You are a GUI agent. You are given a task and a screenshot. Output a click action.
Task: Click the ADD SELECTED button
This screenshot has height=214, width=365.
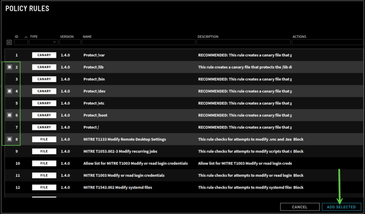point(342,207)
